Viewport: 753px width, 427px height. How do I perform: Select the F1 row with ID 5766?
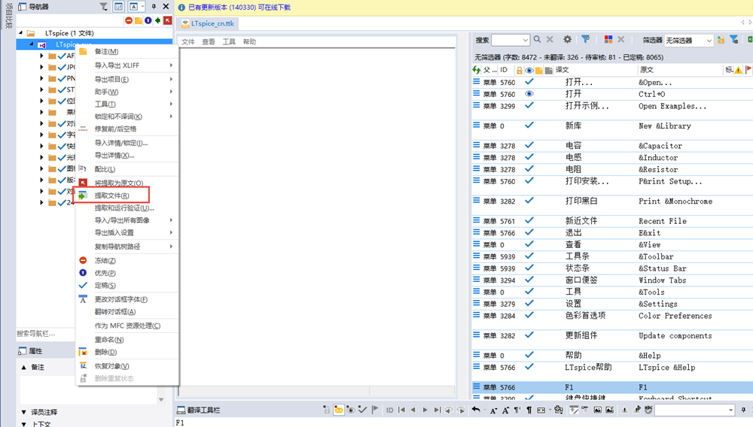coord(612,387)
